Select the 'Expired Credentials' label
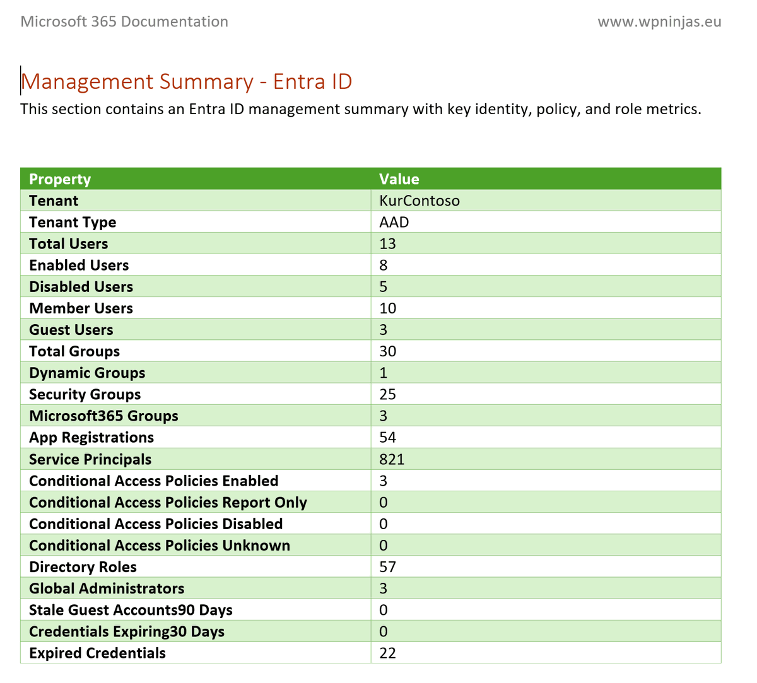 click(x=97, y=653)
